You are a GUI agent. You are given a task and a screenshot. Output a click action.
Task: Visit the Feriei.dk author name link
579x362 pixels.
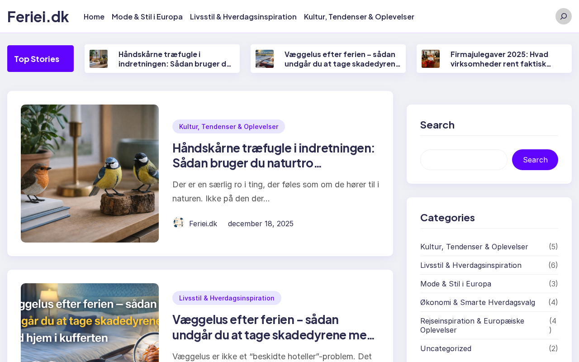pyautogui.click(x=203, y=224)
